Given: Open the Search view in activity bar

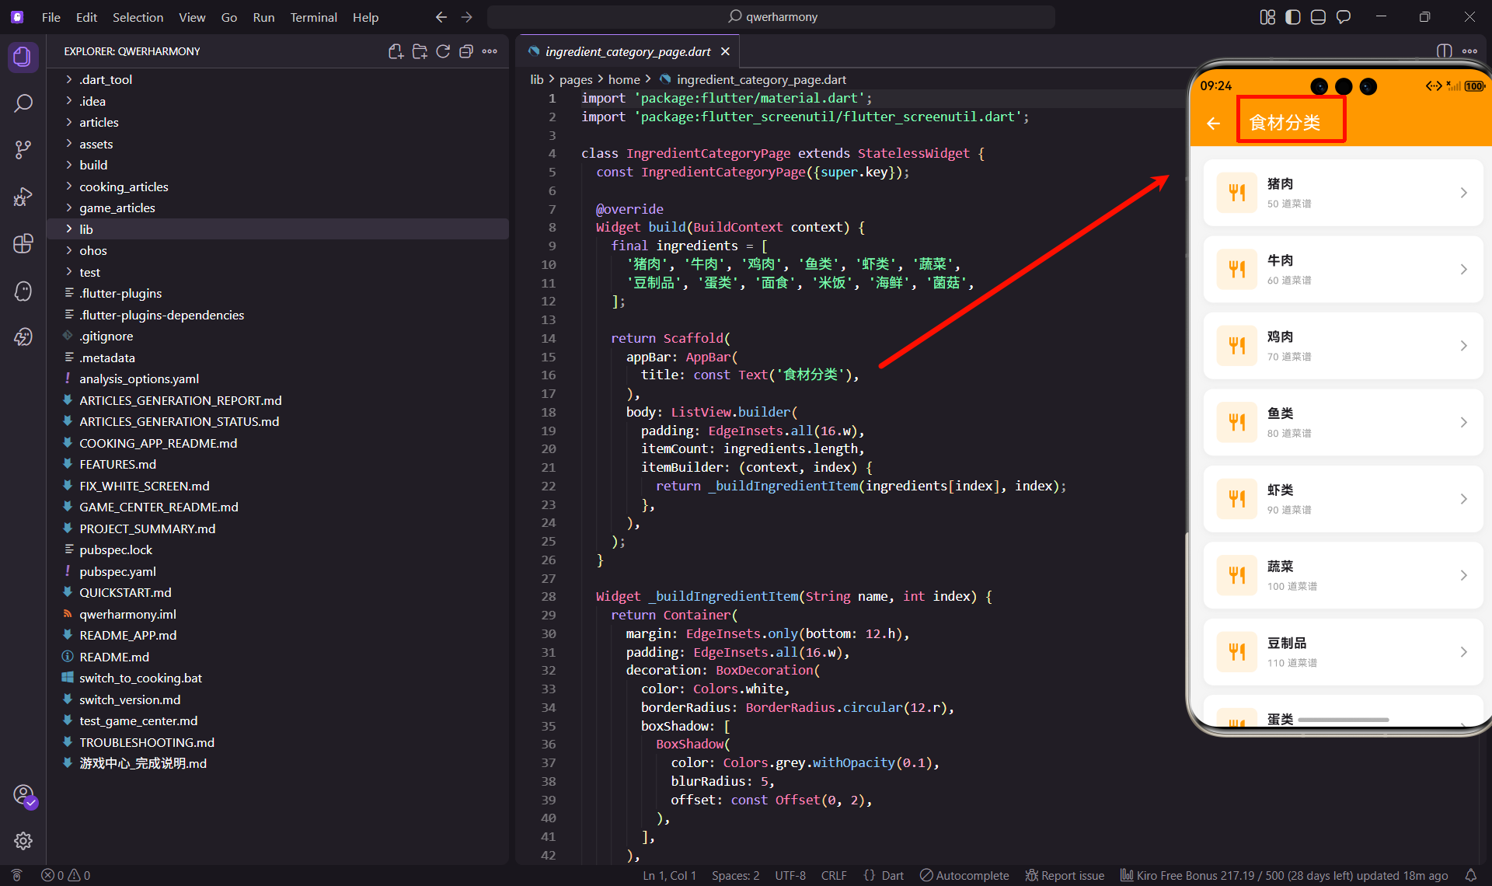Looking at the screenshot, I should (23, 103).
